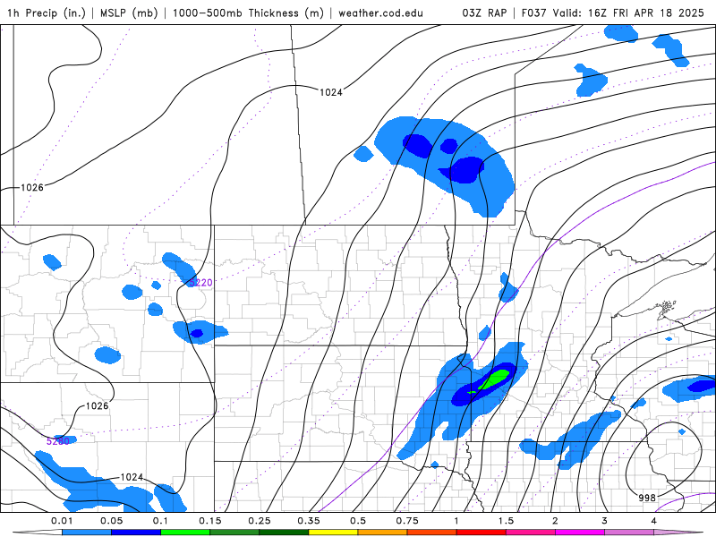This screenshot has height=537, width=716.
Task: Click the 0.25 colorbar tick label
Action: click(260, 521)
